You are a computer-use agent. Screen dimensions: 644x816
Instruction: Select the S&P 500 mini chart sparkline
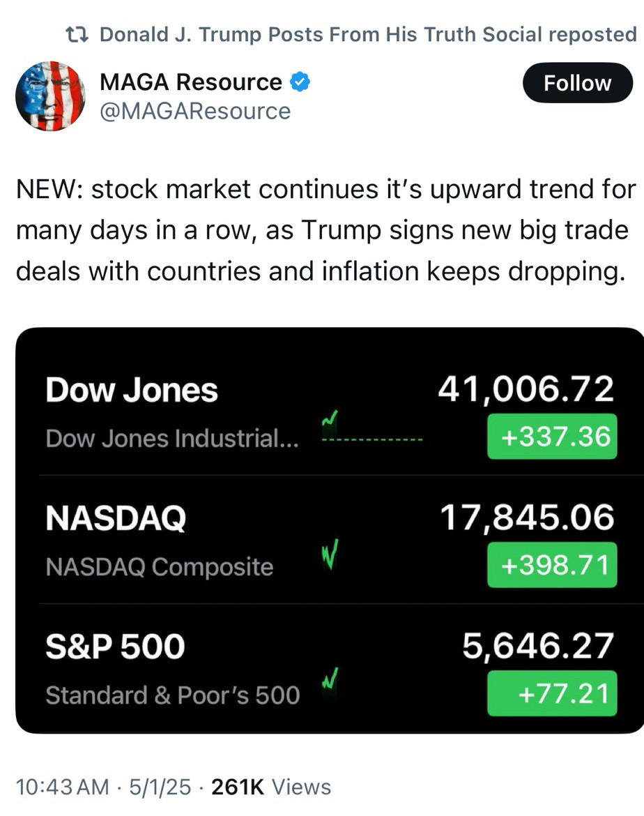pos(330,679)
